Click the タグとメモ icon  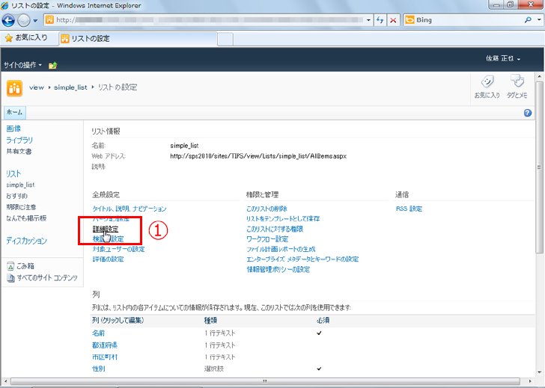coord(517,87)
